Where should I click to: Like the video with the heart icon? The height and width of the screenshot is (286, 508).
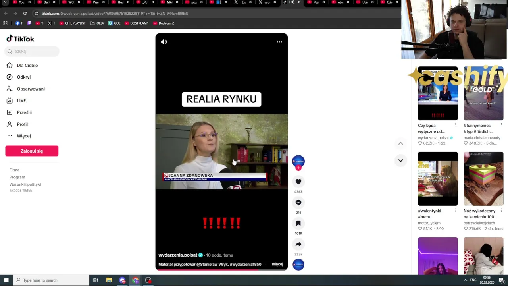[x=298, y=182]
